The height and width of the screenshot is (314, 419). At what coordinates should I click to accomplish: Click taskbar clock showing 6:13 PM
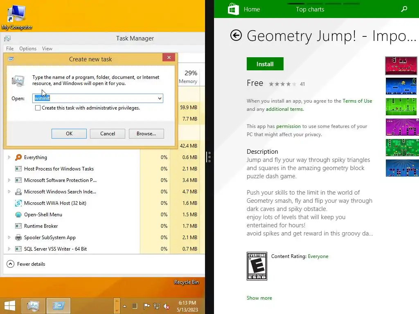point(187,306)
